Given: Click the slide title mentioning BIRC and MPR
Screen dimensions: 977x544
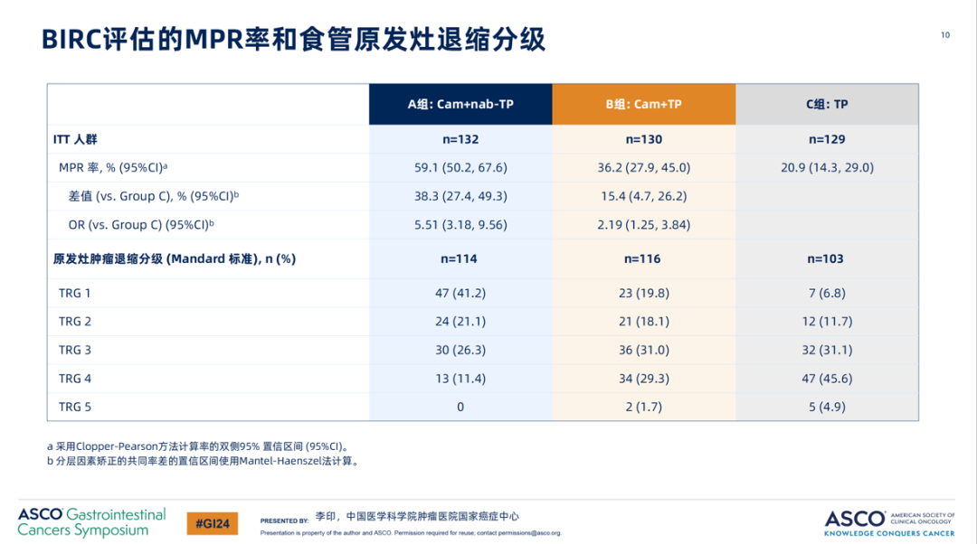Looking at the screenshot, I should click(x=293, y=39).
